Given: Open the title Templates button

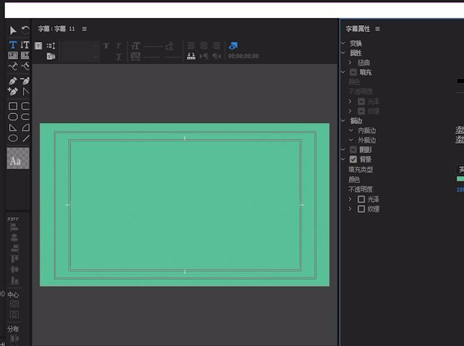Looking at the screenshot, I should point(51,56).
